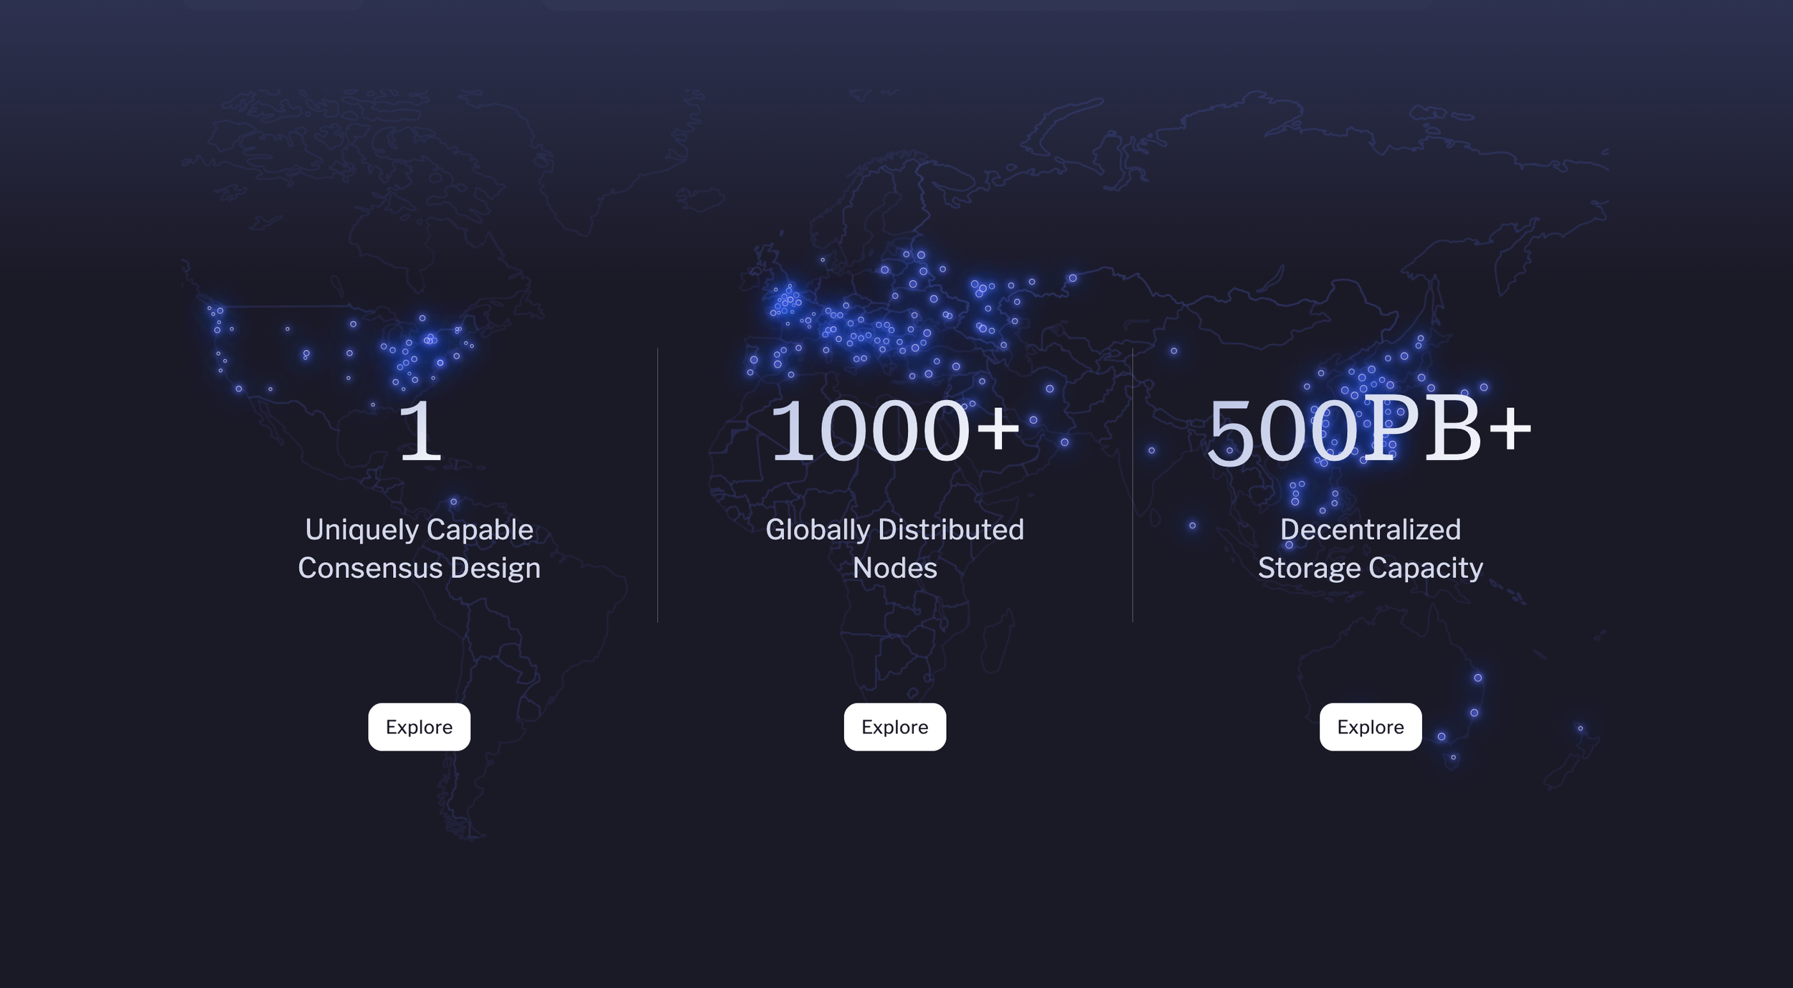
Task: Click the node marker in New Zealand
Action: [1580, 728]
